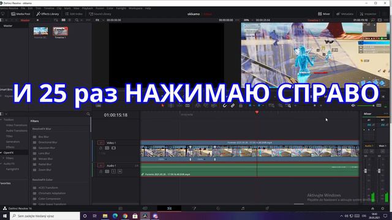Toggle the A1 destination control
The width and height of the screenshot is (392, 220).
tap(100, 166)
